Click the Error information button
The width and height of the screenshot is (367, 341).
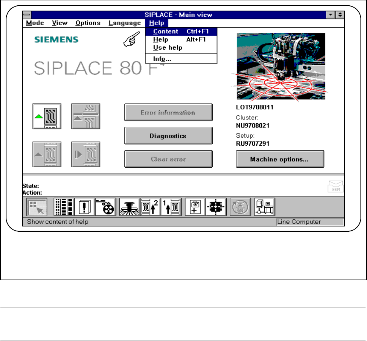pos(168,112)
